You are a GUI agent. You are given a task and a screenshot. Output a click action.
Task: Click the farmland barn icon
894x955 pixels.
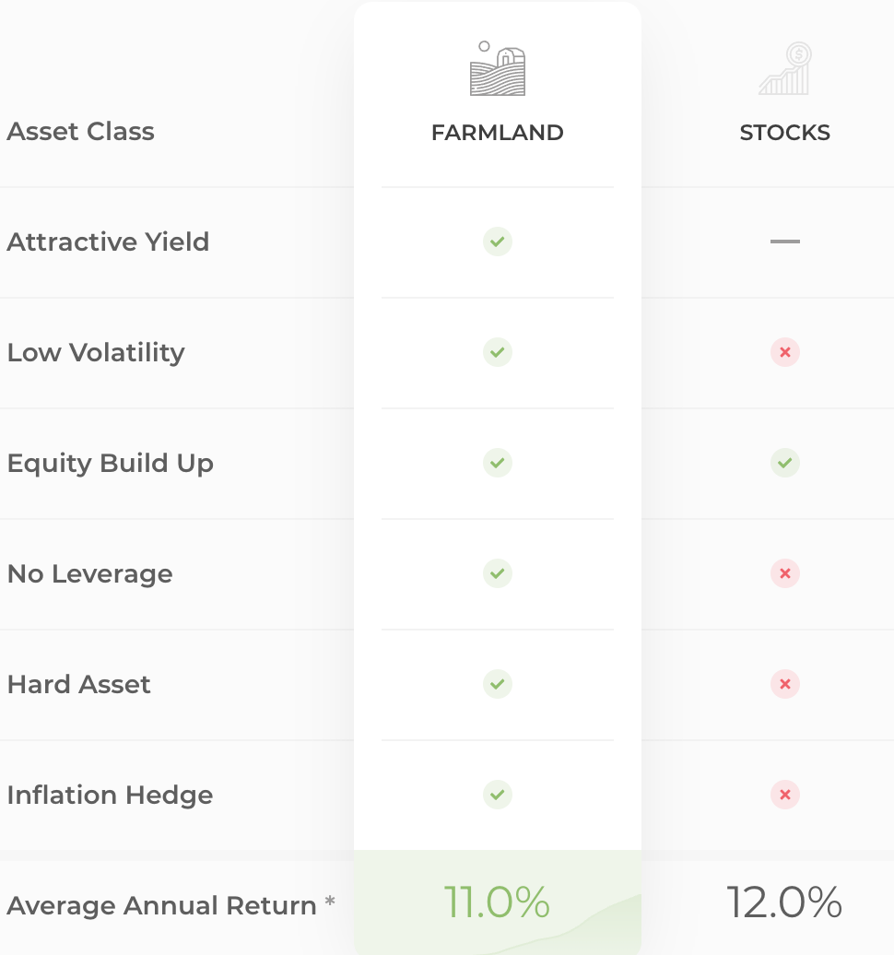498,68
